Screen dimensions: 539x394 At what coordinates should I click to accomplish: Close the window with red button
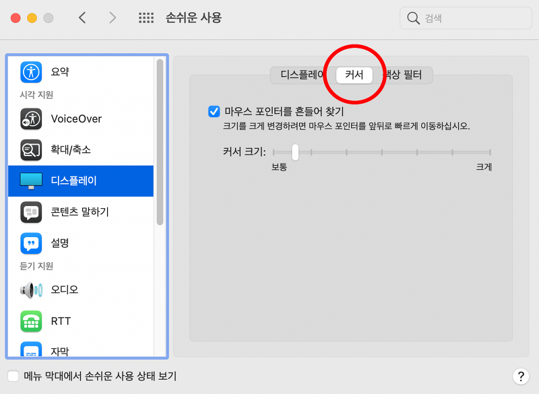(15, 18)
